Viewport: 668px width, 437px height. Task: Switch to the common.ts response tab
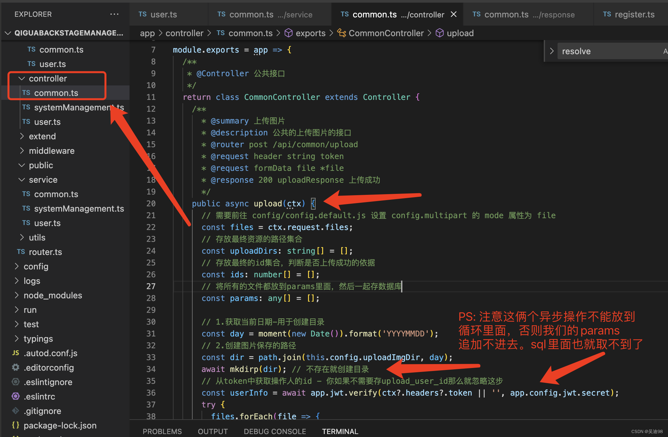pyautogui.click(x=528, y=14)
